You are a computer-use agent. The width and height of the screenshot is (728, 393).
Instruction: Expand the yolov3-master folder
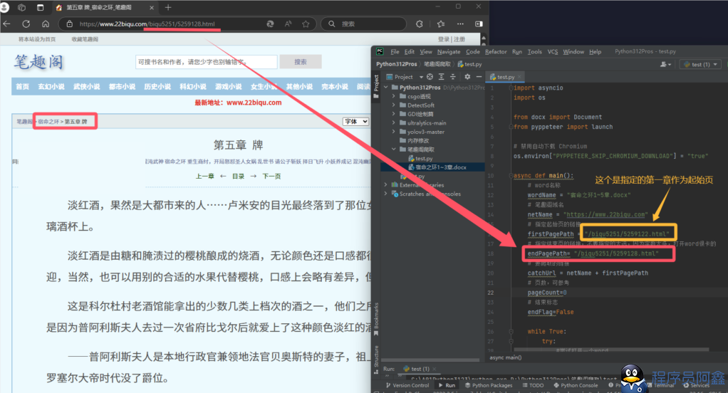pos(394,131)
